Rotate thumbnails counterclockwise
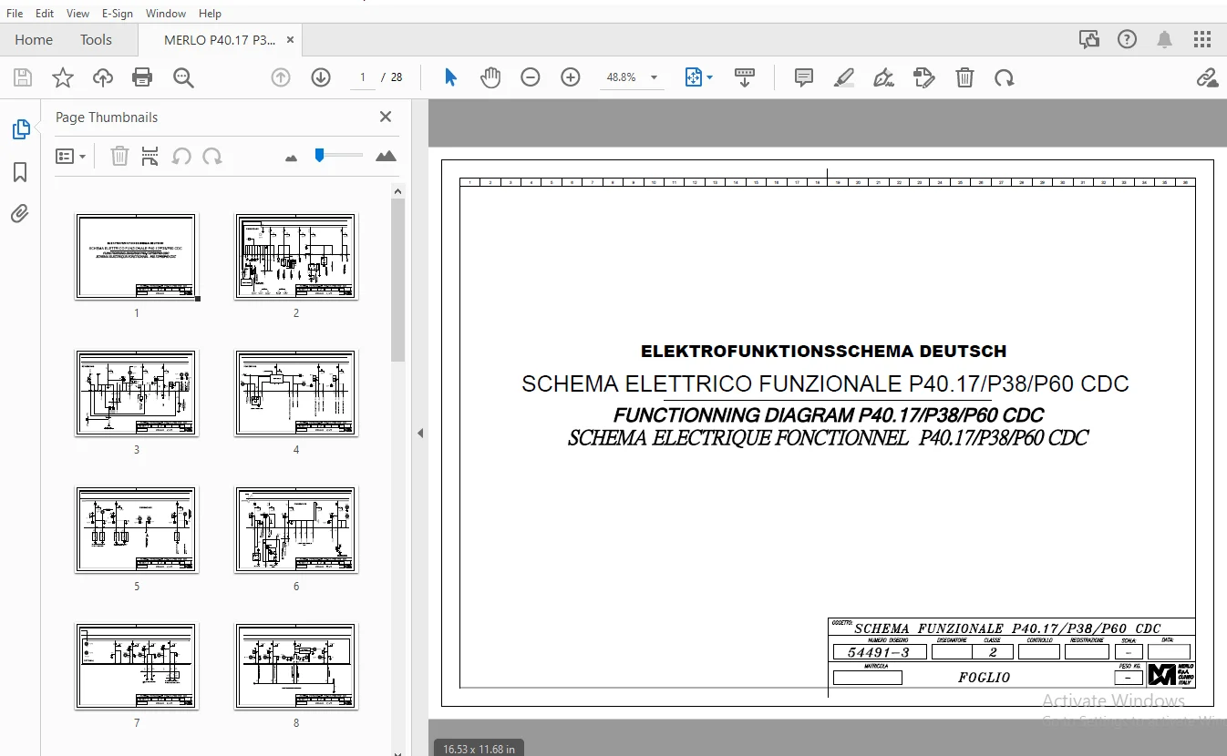Viewport: 1227px width, 756px height. click(181, 157)
